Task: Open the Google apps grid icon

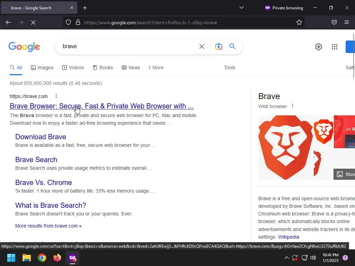Action: tap(335, 47)
